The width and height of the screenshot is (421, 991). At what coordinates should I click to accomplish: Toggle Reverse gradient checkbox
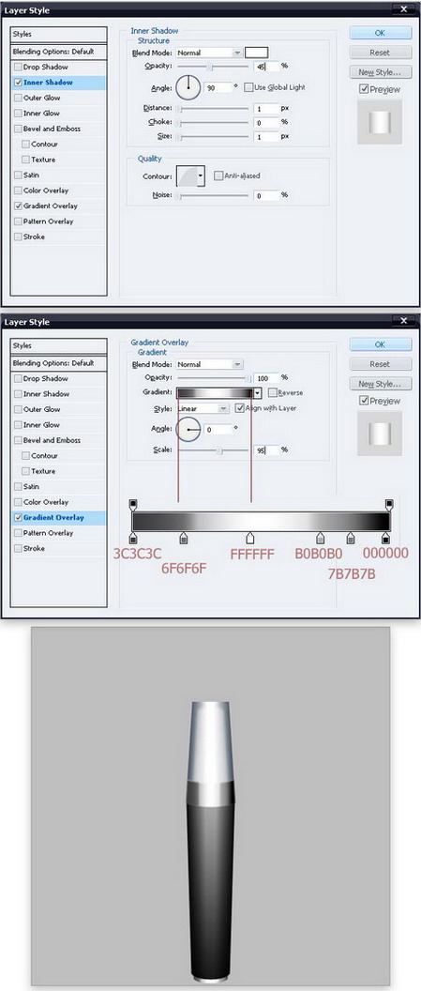click(272, 392)
